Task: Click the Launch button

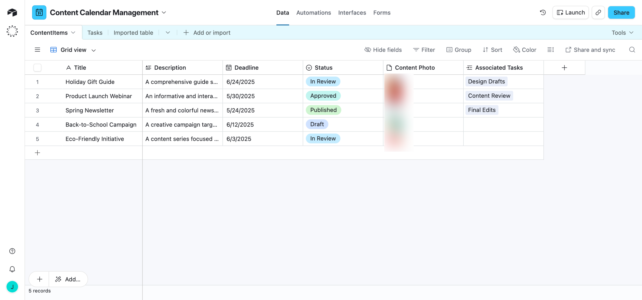Action: 571,13
